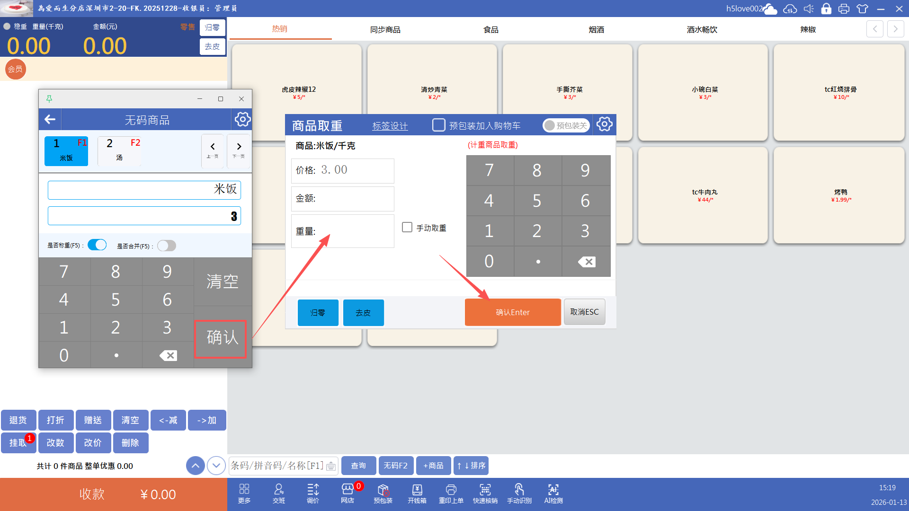Switch to the 烟酒 category tab
The height and width of the screenshot is (511, 909).
[596, 29]
